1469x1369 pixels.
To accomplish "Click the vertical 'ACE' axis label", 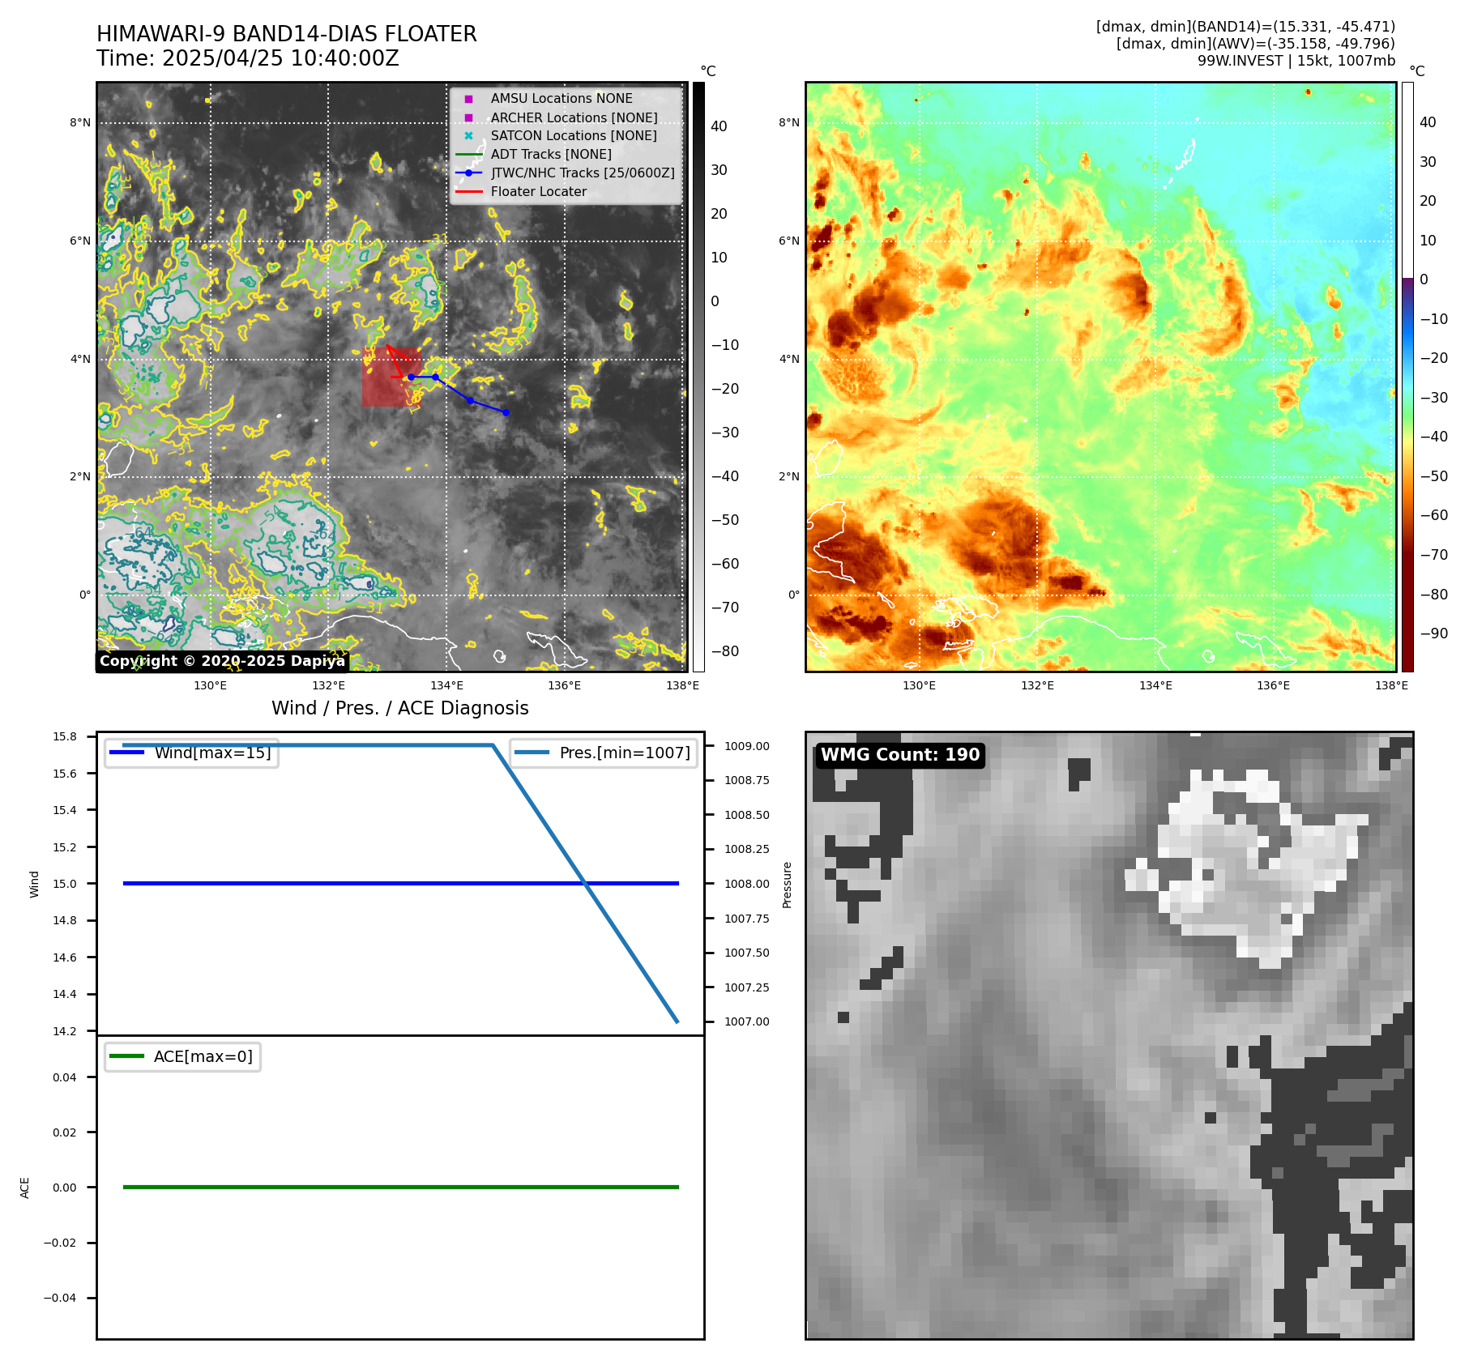I will pyautogui.click(x=25, y=1188).
